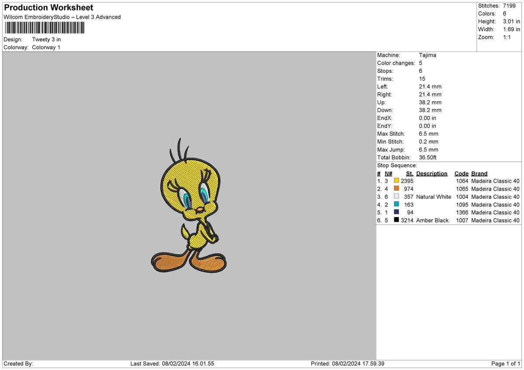The image size is (524, 370).
Task: Click the Trims value 15
Action: coord(422,79)
